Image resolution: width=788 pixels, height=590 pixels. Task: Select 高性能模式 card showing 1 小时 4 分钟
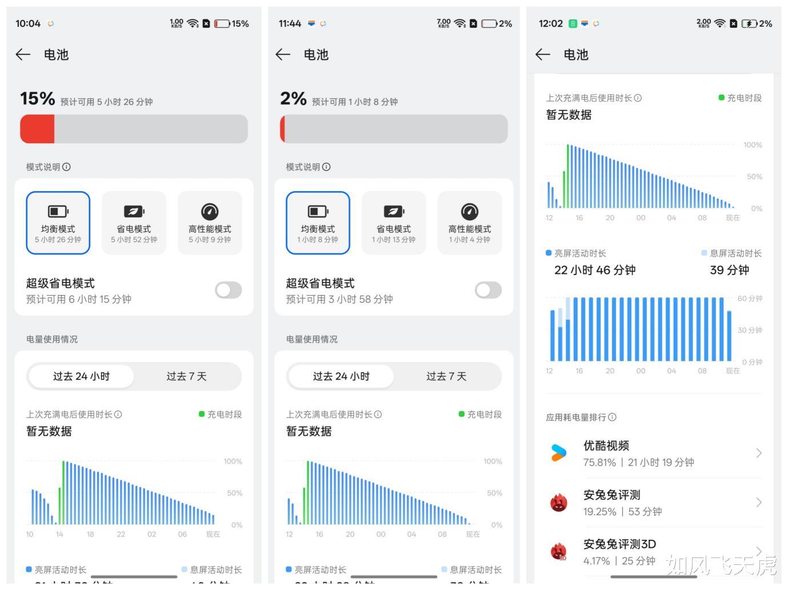470,223
